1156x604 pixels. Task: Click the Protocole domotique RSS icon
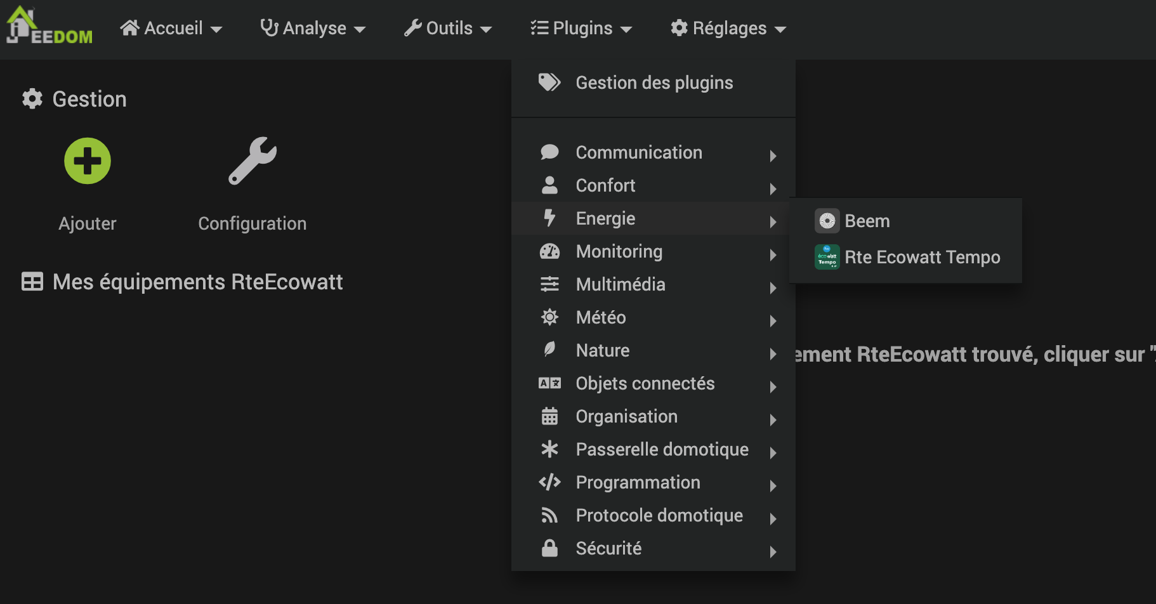tap(549, 515)
